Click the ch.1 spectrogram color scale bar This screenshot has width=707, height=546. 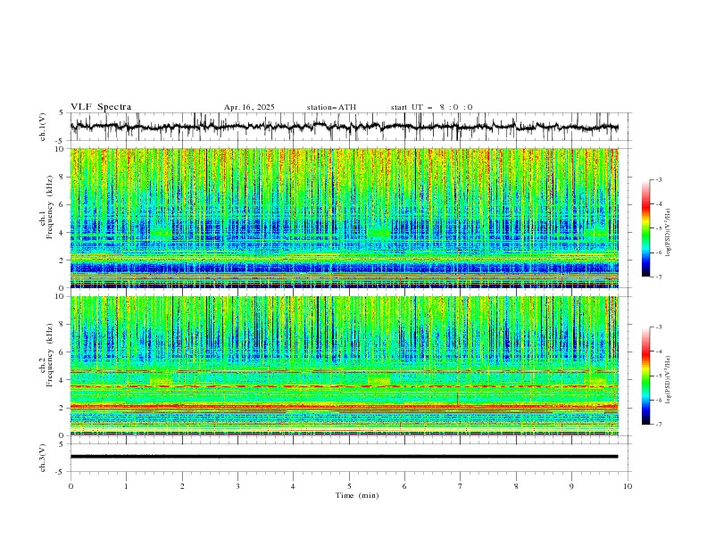click(645, 227)
